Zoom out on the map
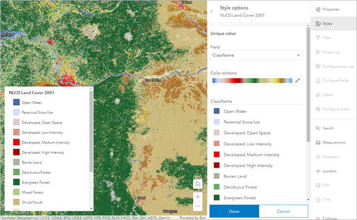This screenshot has height=220, width=357. [198, 206]
